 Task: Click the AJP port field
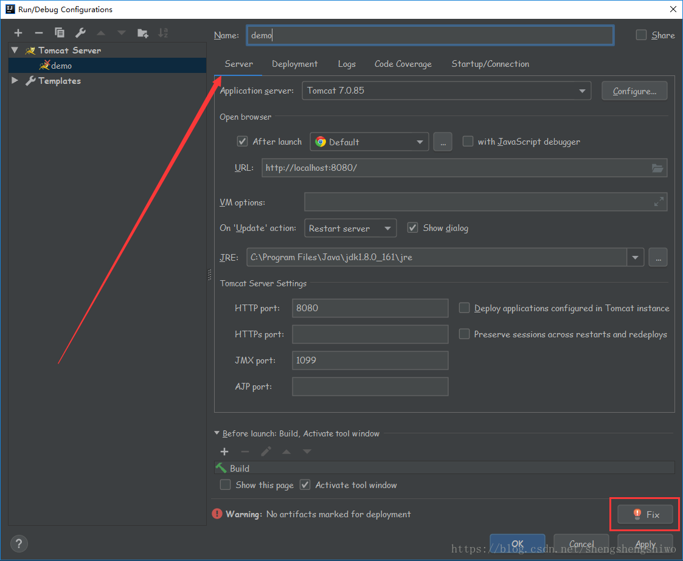pyautogui.click(x=370, y=387)
